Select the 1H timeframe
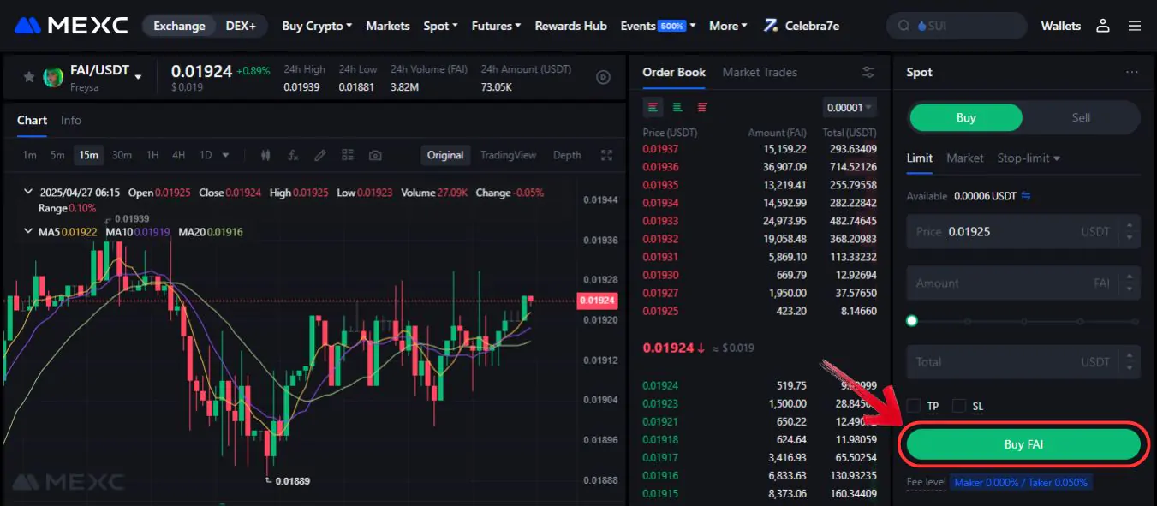 tap(152, 155)
